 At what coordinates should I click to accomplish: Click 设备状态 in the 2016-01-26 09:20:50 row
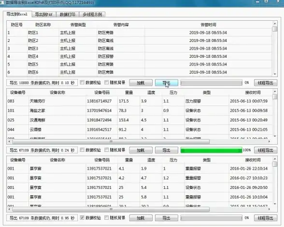(x=207, y=187)
